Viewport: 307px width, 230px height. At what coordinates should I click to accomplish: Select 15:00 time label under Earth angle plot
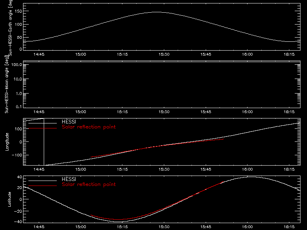[81, 54]
